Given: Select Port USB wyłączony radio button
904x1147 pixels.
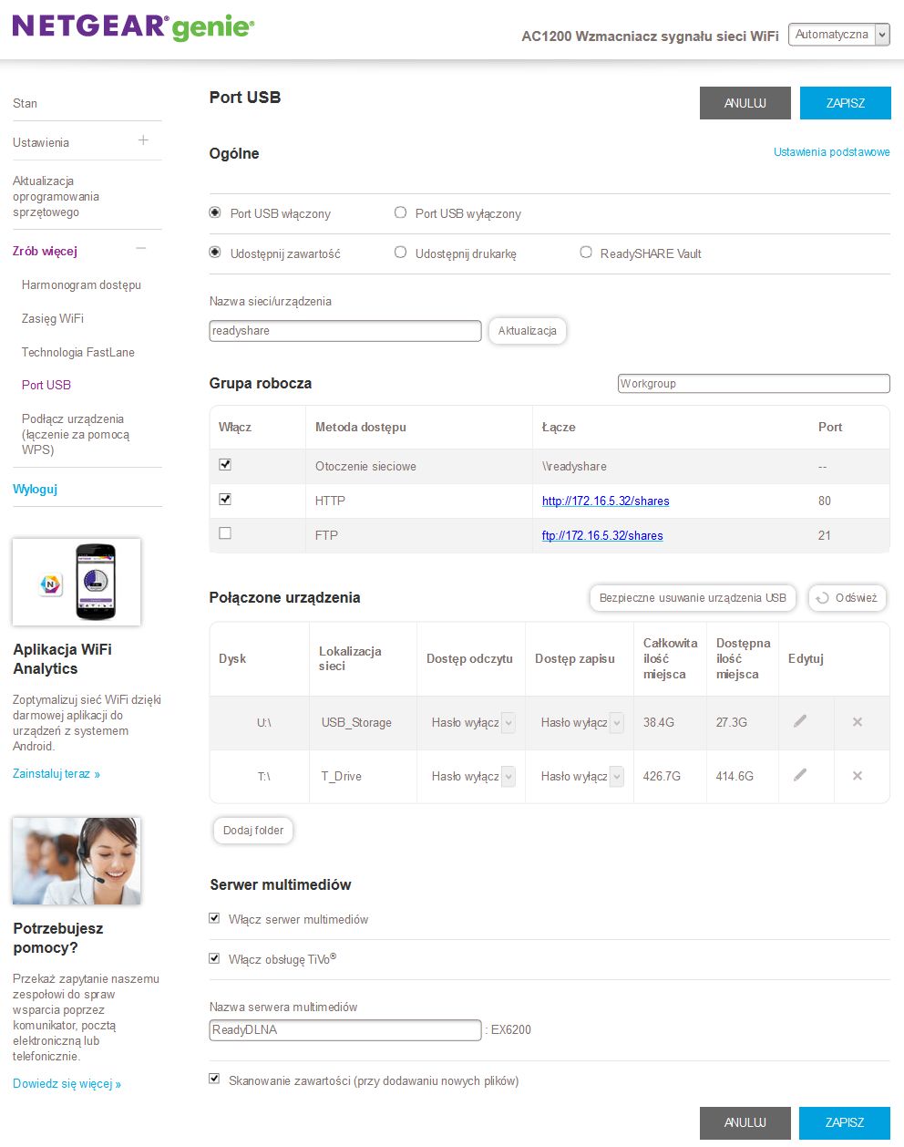Looking at the screenshot, I should click(x=400, y=212).
